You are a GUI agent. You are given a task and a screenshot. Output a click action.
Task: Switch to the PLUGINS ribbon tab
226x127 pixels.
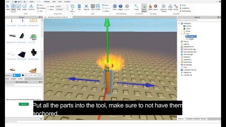67,1
